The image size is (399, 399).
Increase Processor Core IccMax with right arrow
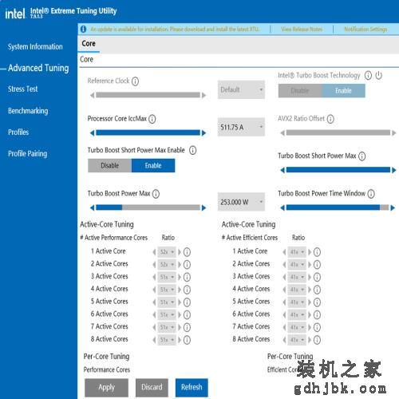204,133
